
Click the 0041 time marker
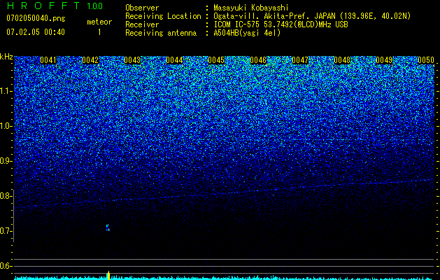[48, 60]
